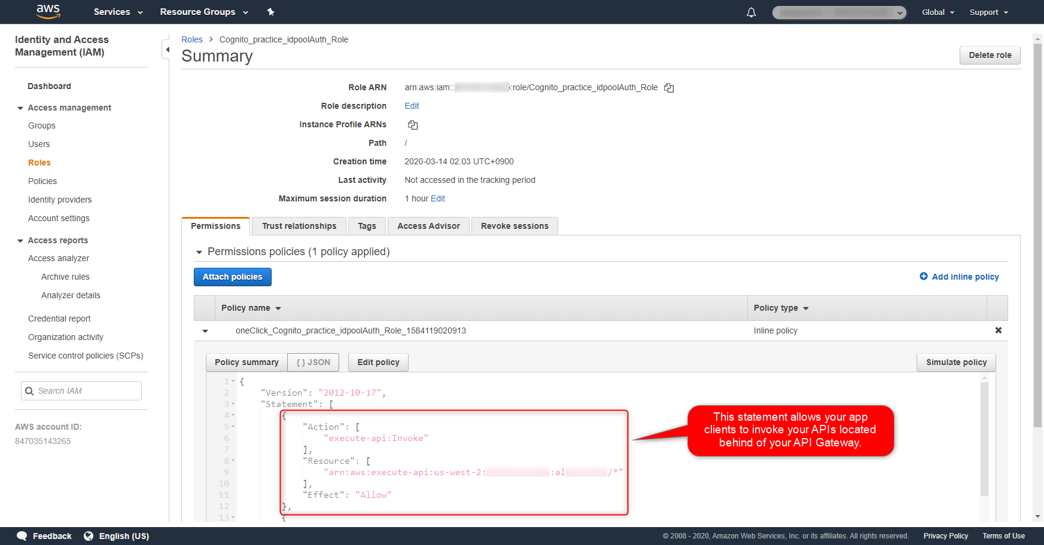Fold JSON code at line 1
This screenshot has width=1044, height=545.
[233, 381]
